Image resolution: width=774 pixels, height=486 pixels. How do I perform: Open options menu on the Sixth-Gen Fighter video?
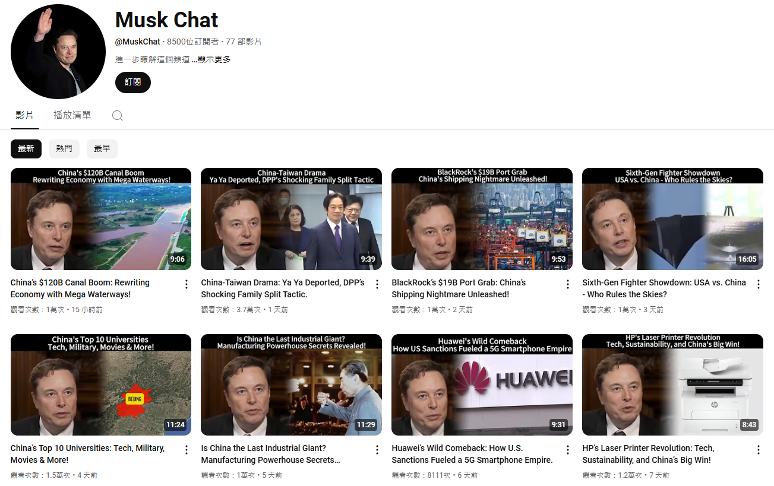pos(758,284)
